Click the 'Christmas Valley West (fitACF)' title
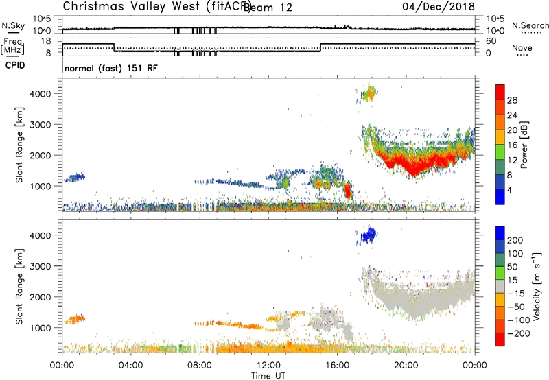 pyautogui.click(x=156, y=7)
